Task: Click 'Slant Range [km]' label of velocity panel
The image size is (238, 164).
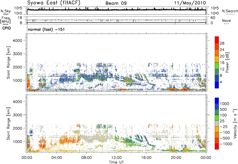Action: pos(9,123)
